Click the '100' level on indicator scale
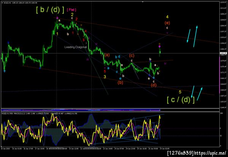This screenshot has height=157, width=228. 221,113
